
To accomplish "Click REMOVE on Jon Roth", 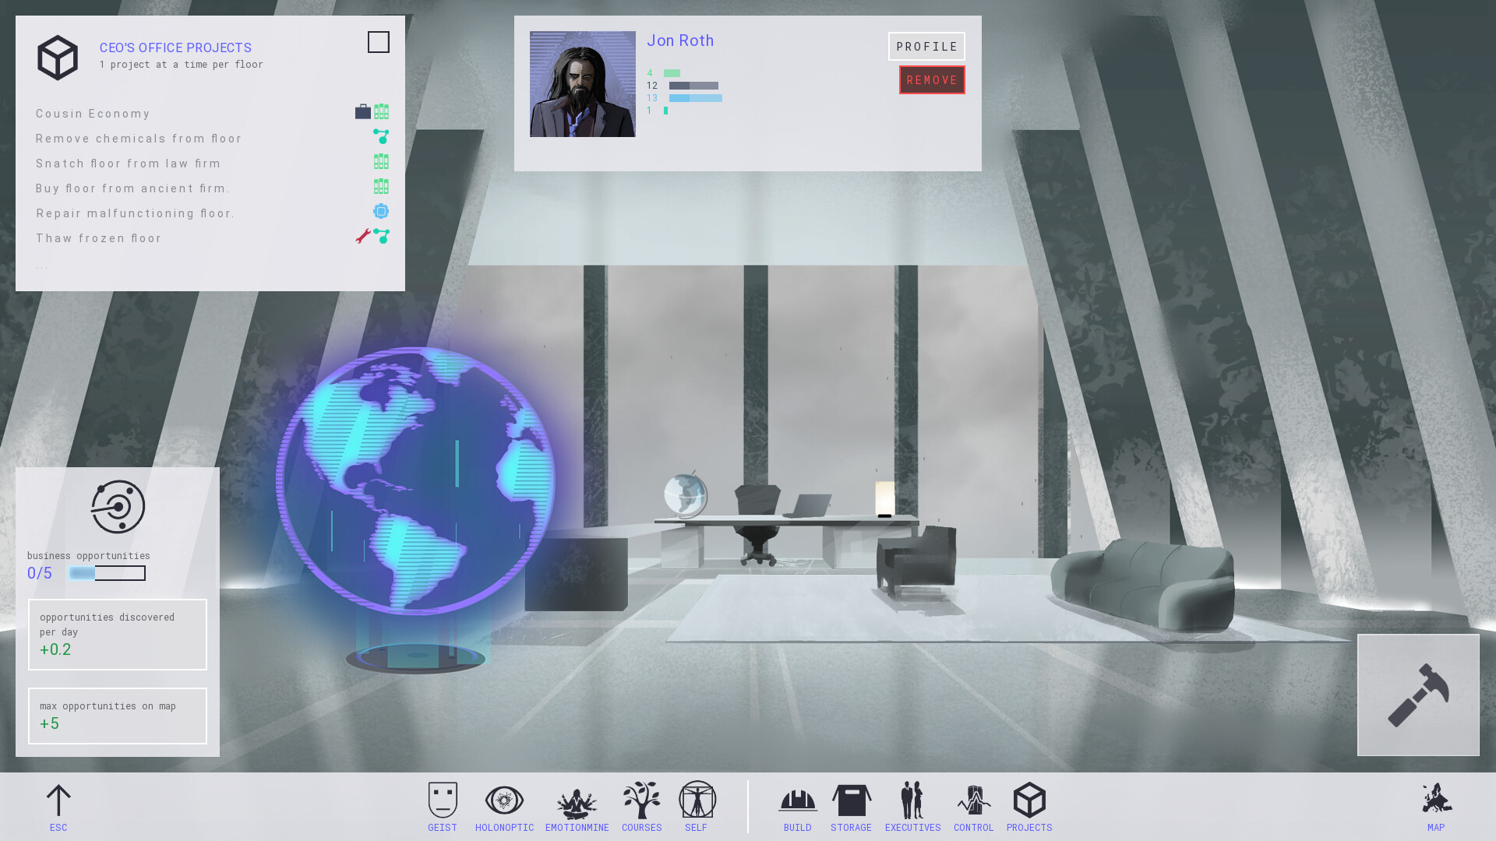I will [932, 79].
